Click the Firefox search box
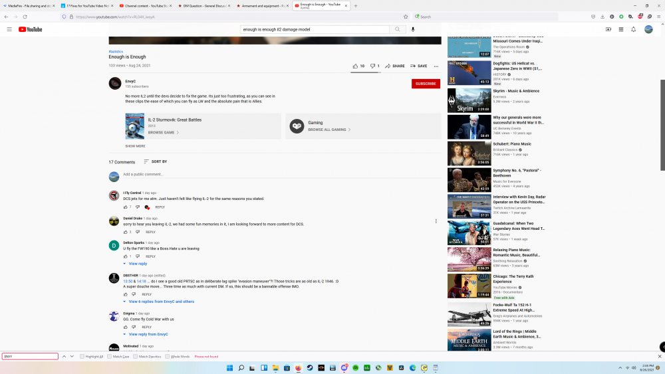Viewport: 665px width, 374px height. (485, 17)
